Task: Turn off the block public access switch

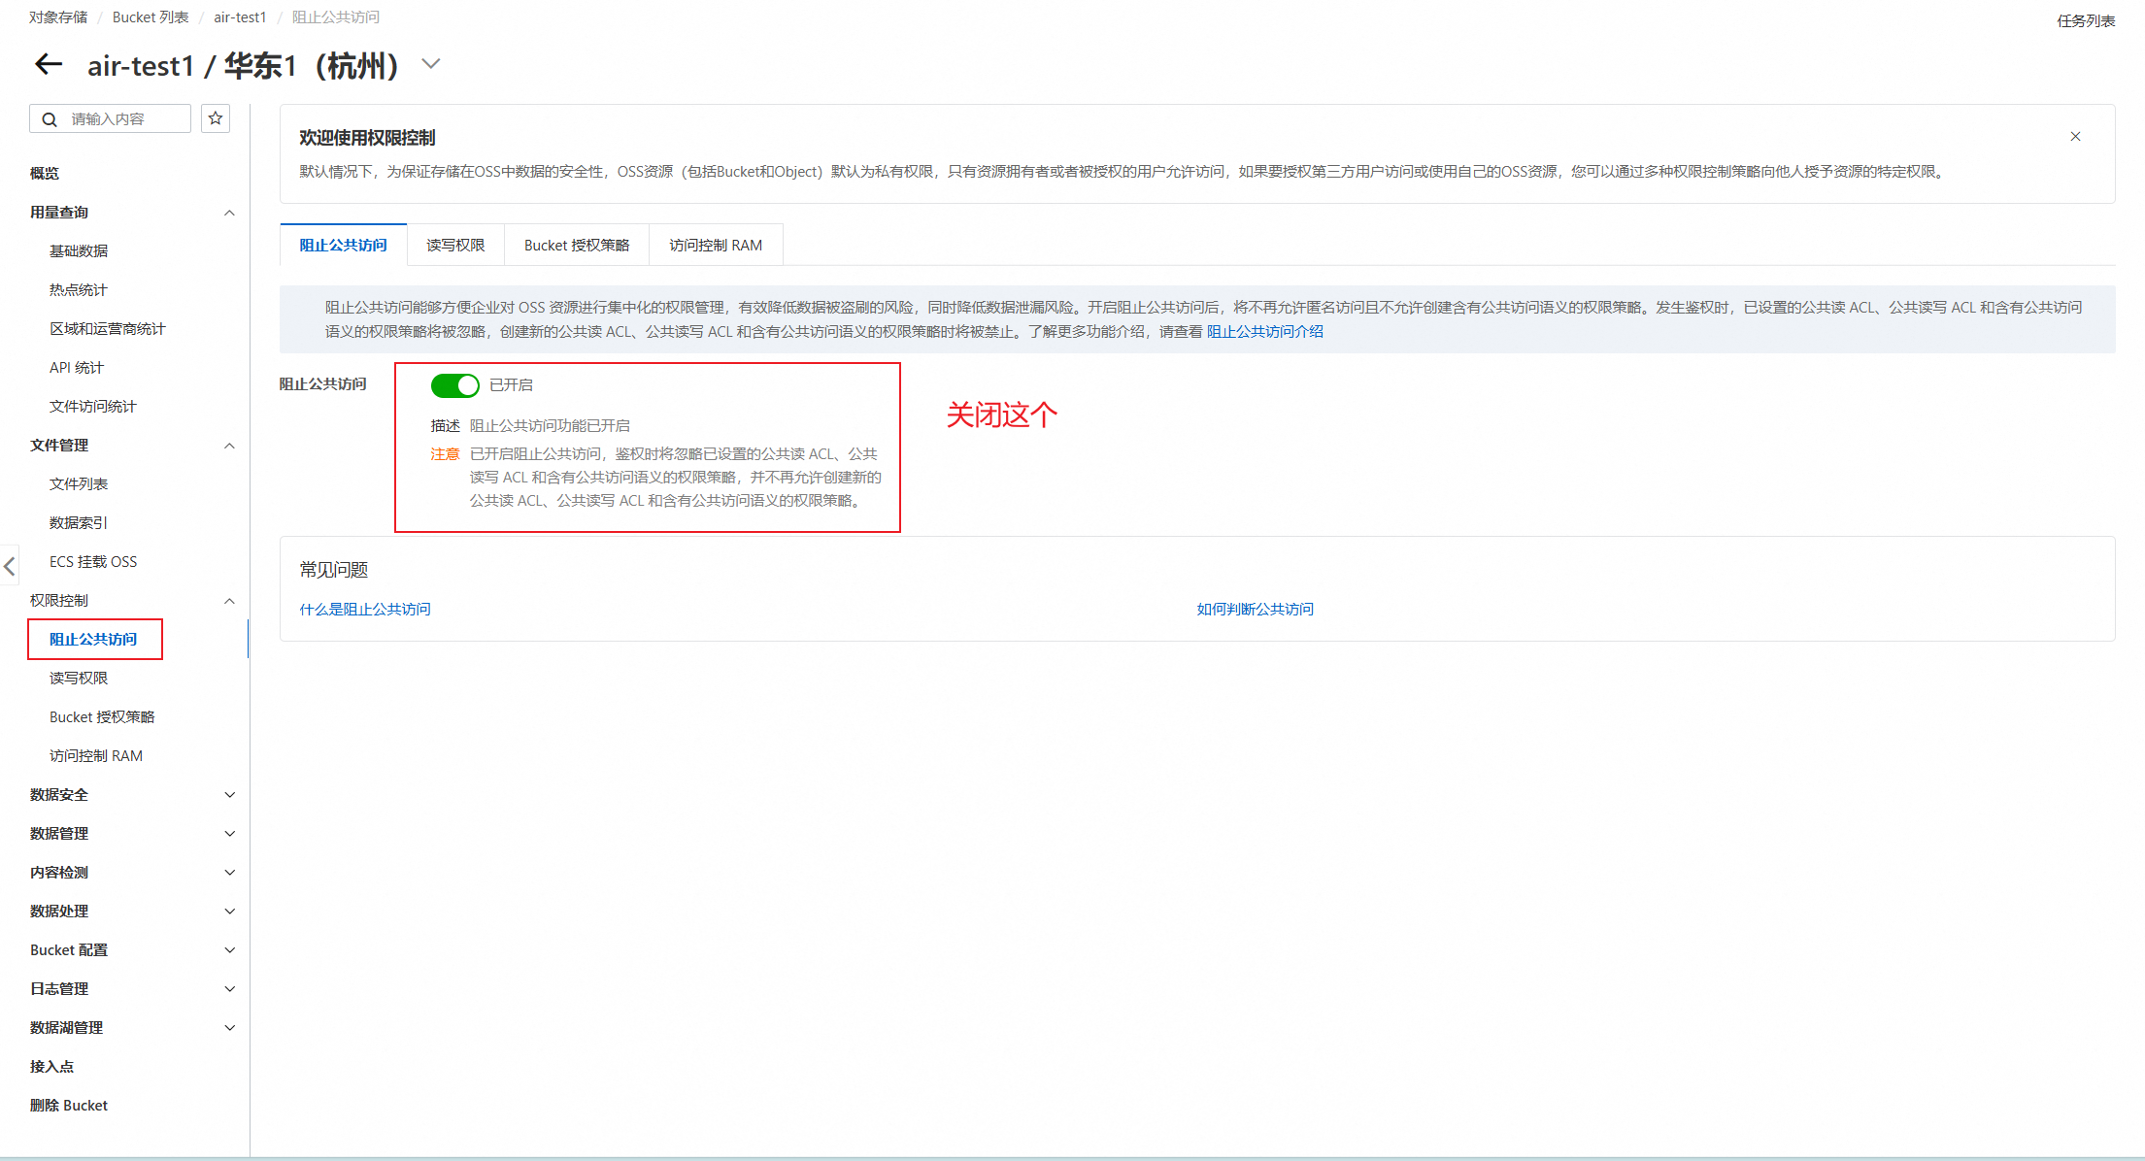Action: tap(454, 385)
